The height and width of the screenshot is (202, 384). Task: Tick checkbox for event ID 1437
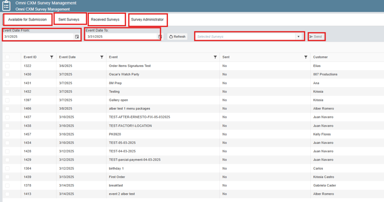coord(7,117)
